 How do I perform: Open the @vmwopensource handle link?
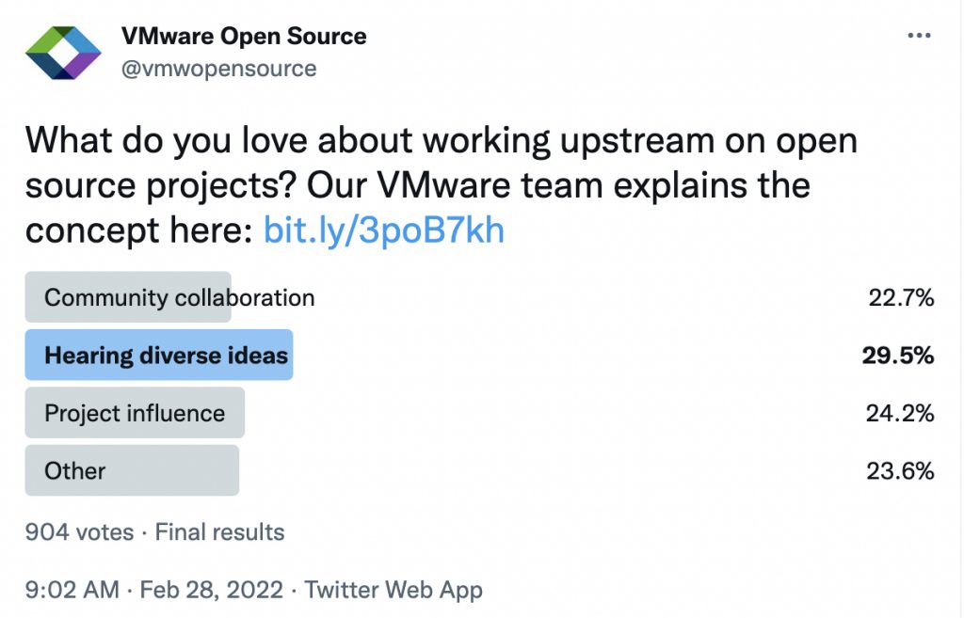click(218, 69)
